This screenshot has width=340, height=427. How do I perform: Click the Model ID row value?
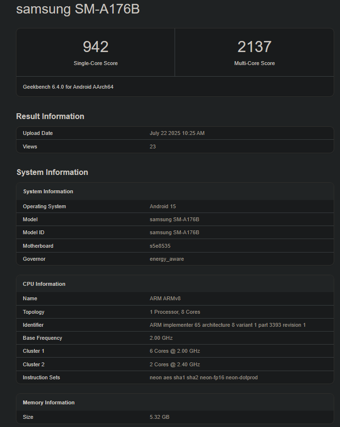point(174,232)
